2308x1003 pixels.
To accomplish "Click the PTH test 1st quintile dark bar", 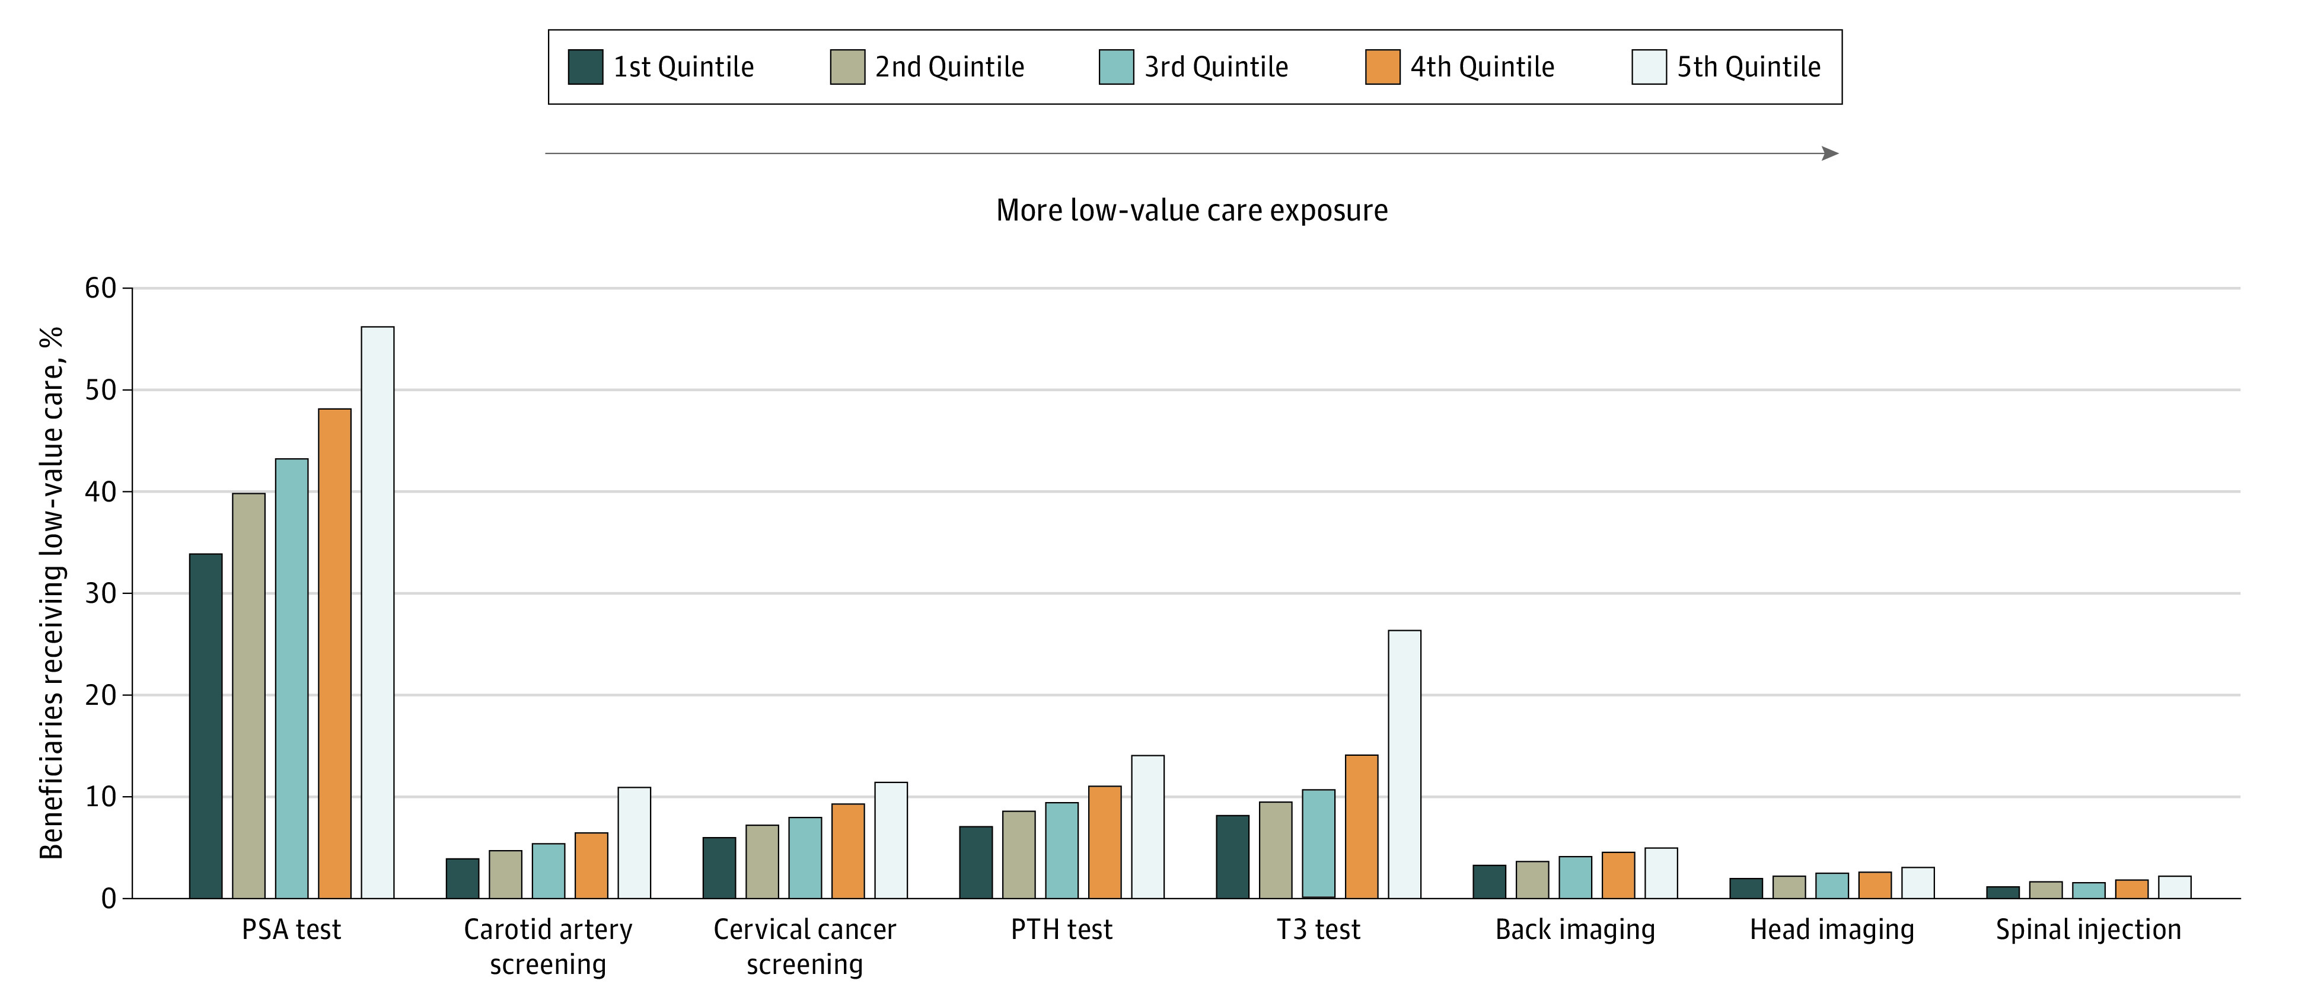I will click(x=976, y=863).
